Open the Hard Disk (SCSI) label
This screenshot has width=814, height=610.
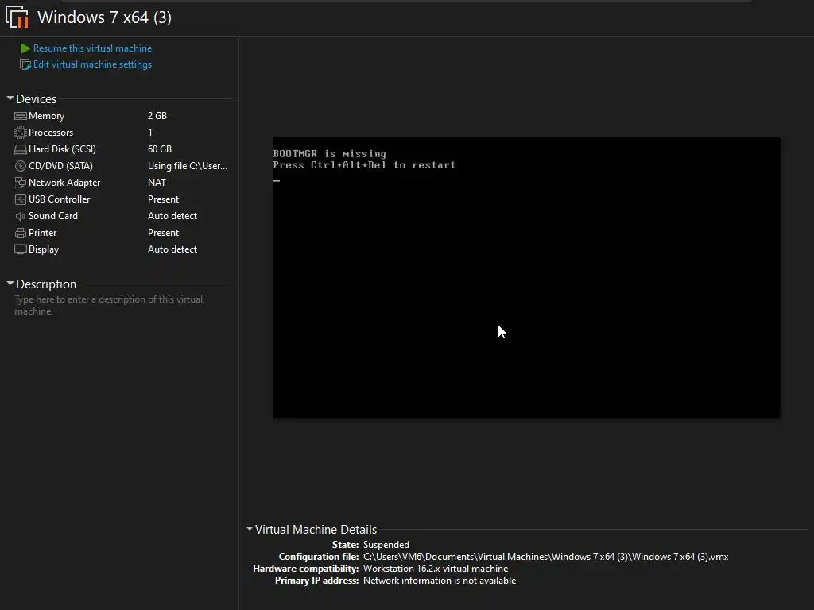click(x=62, y=149)
